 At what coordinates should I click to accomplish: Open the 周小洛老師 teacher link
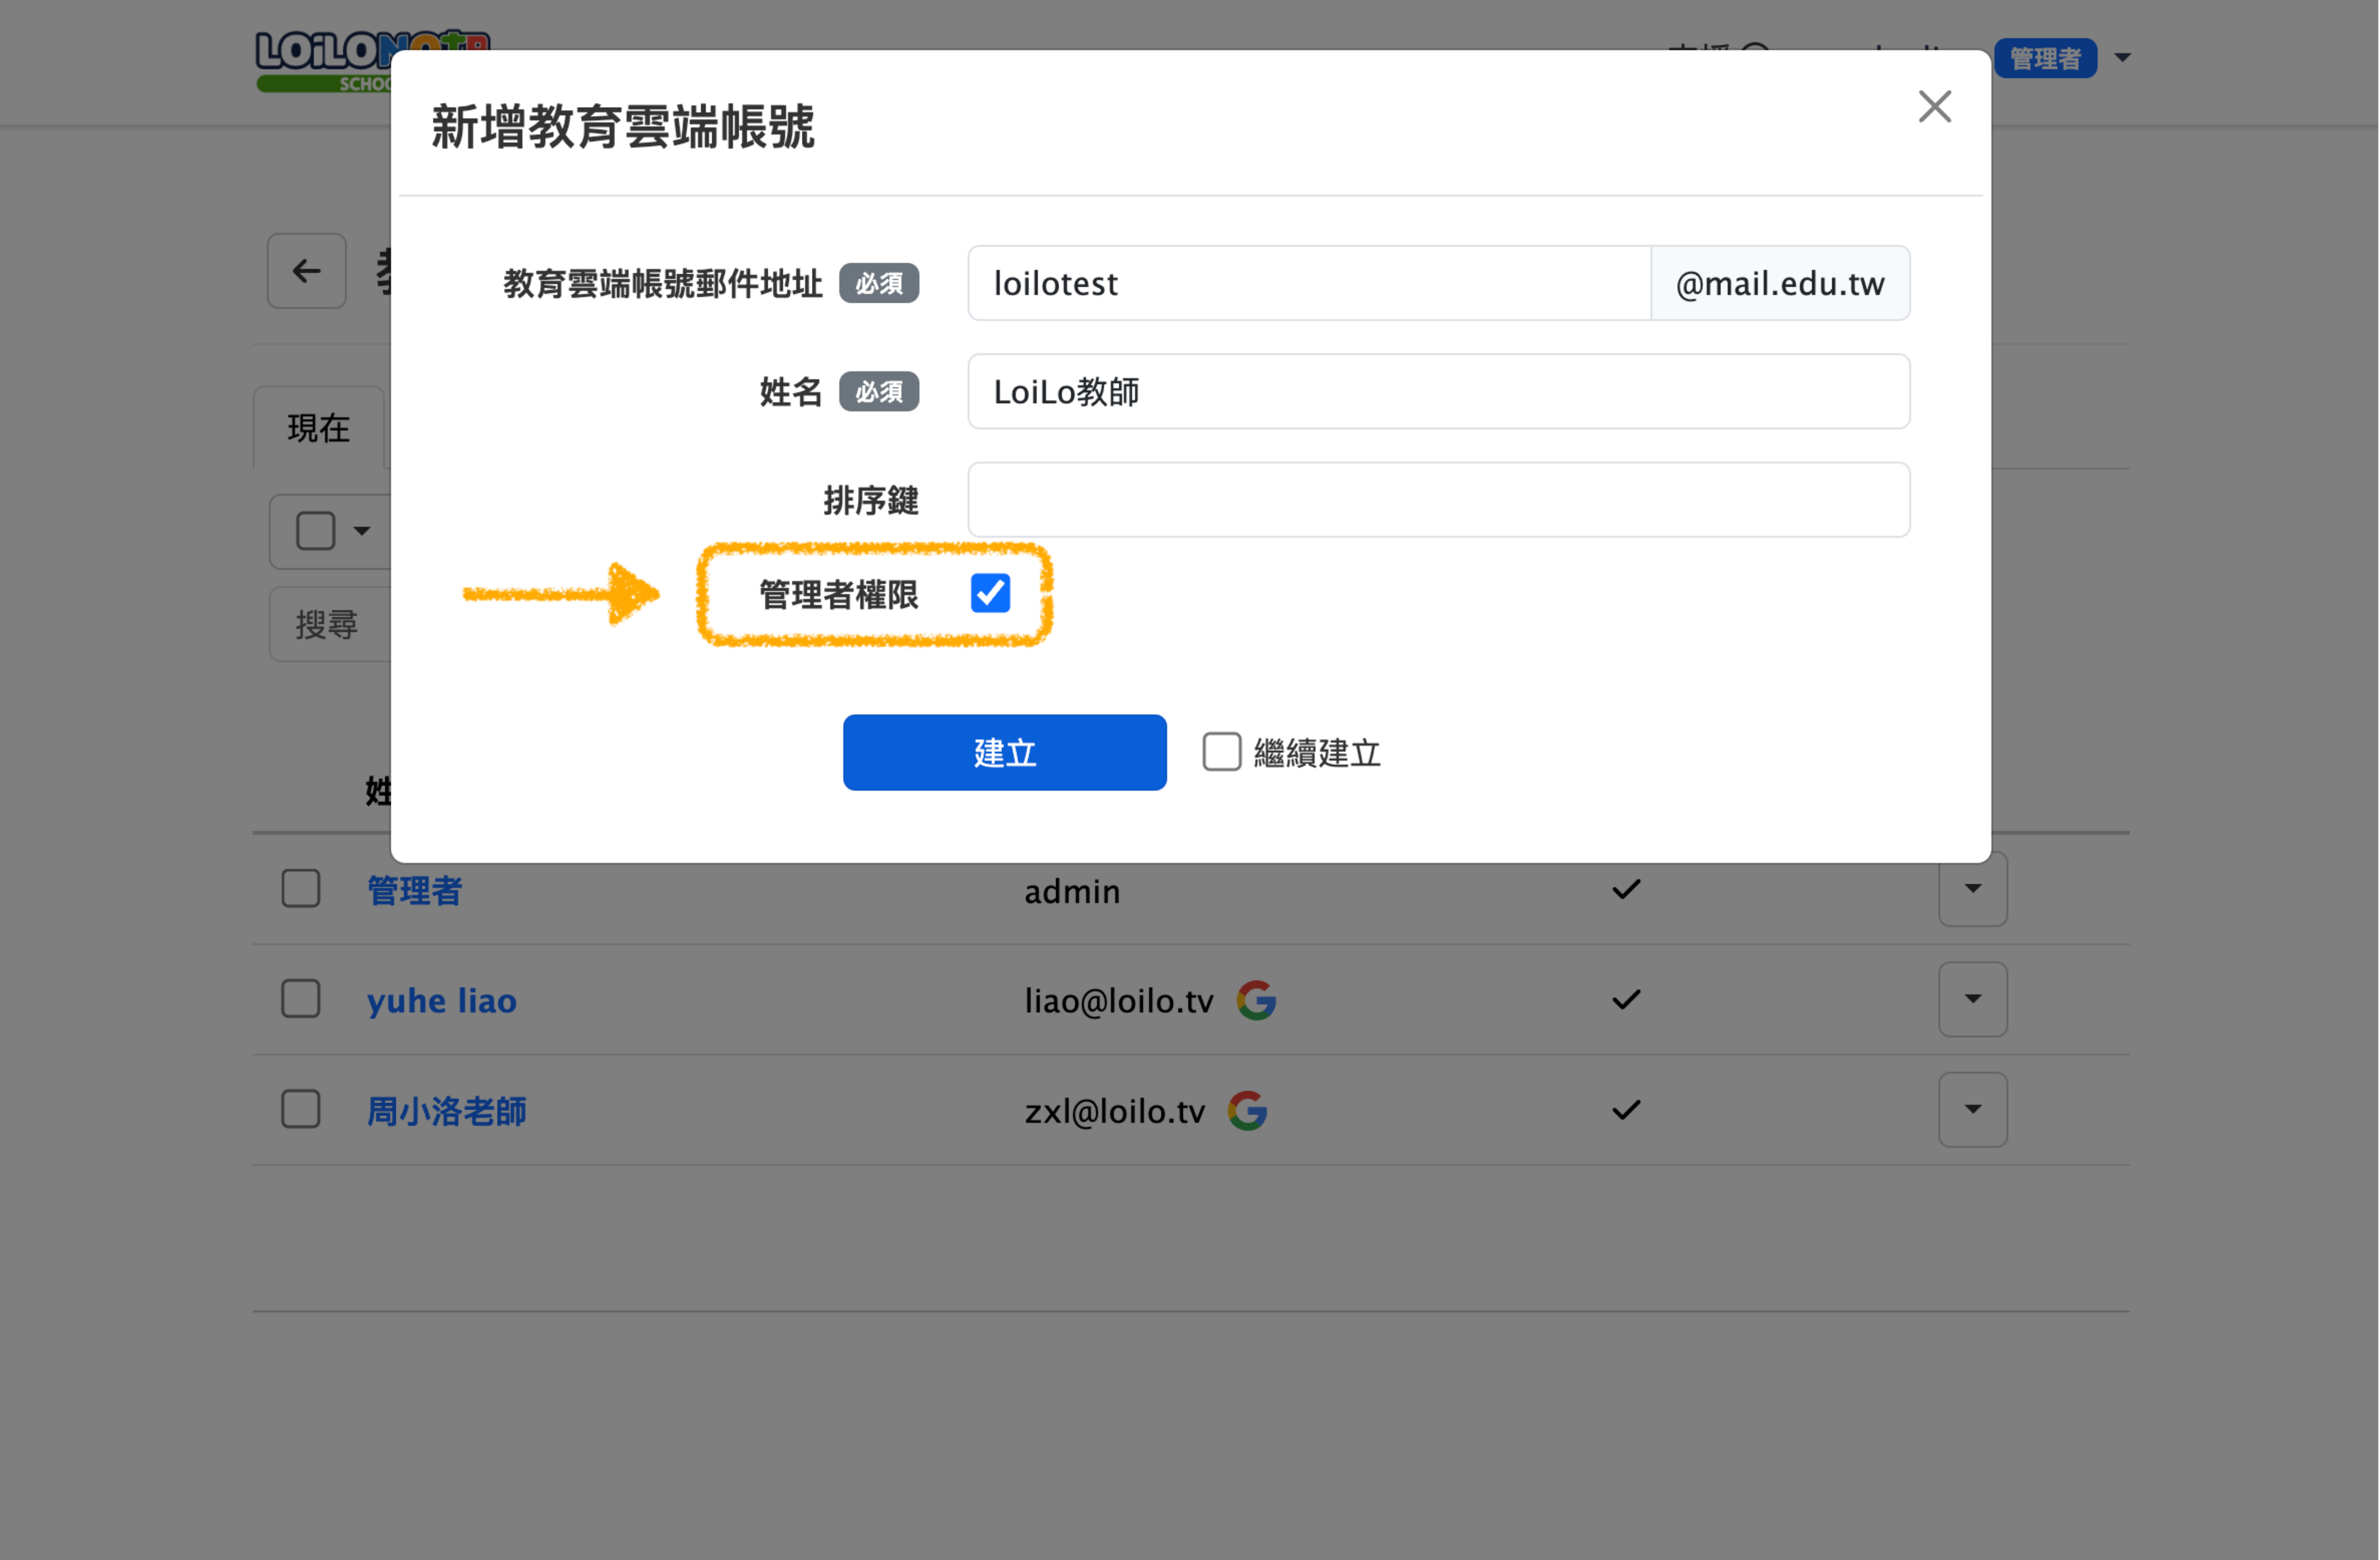(446, 1111)
